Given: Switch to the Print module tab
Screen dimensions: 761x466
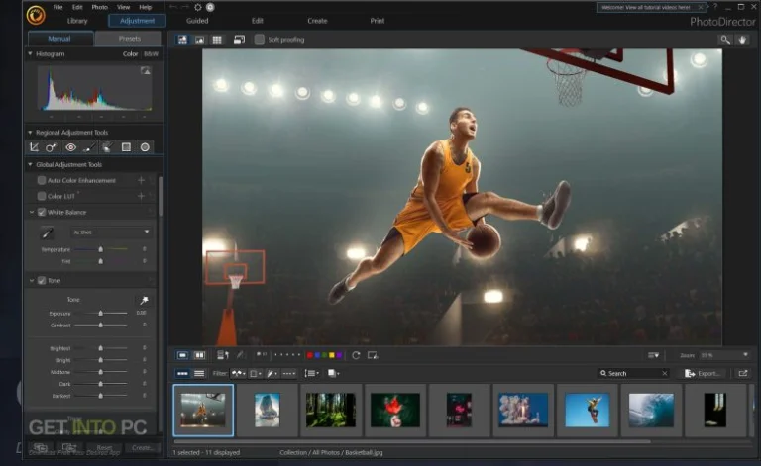Looking at the screenshot, I should [x=378, y=21].
